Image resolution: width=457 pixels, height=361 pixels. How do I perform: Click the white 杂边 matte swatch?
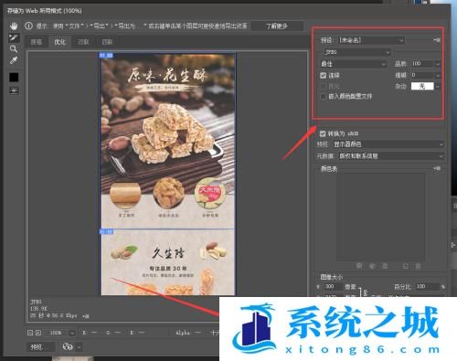[x=422, y=86]
